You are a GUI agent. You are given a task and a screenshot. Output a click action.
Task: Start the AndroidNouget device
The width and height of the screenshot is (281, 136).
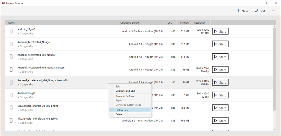(220, 95)
